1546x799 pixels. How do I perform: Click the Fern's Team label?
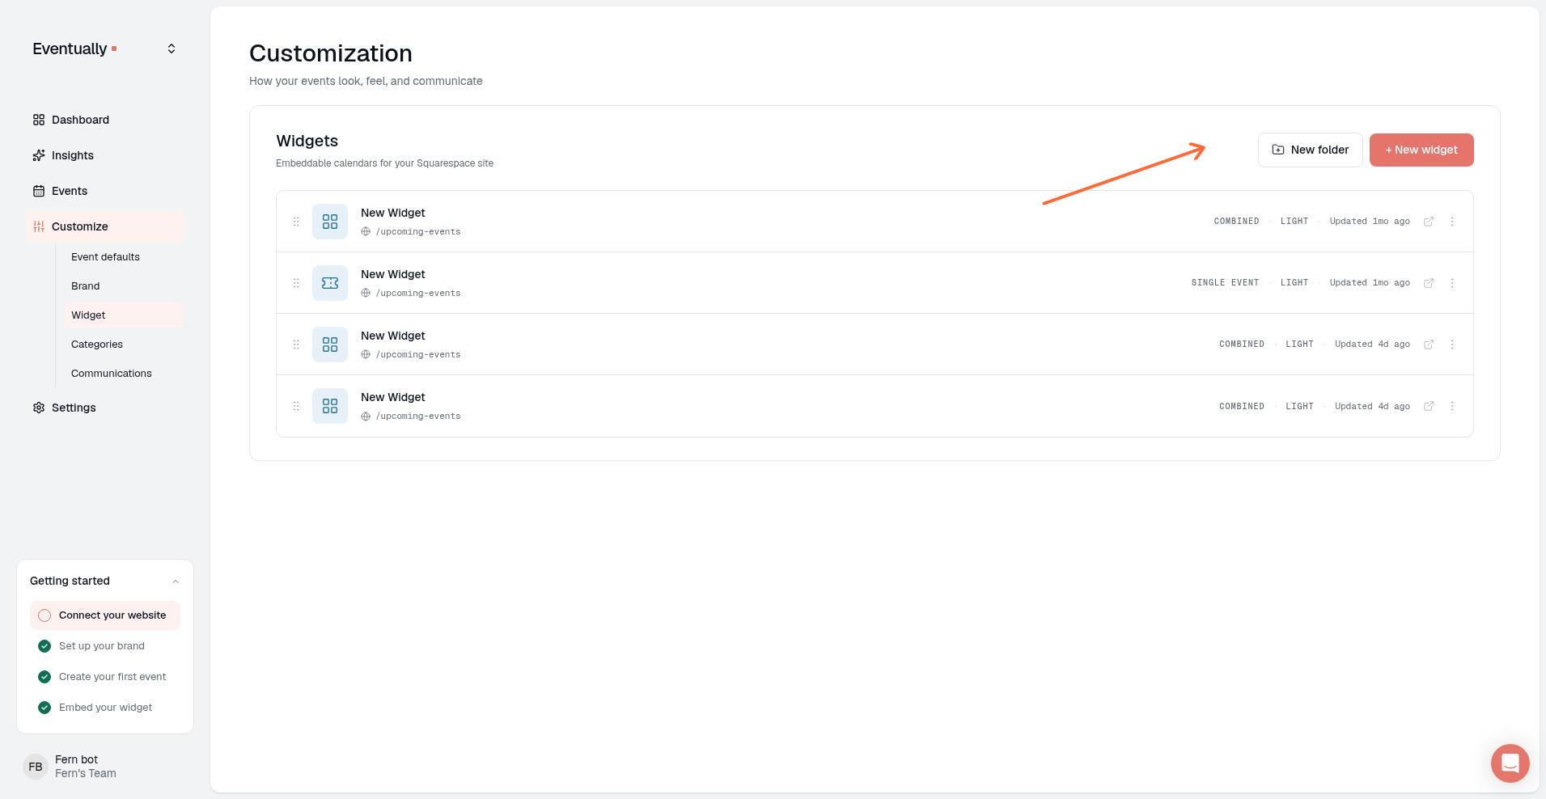86,773
